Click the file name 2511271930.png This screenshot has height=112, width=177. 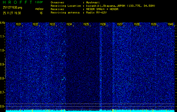coord(12,8)
